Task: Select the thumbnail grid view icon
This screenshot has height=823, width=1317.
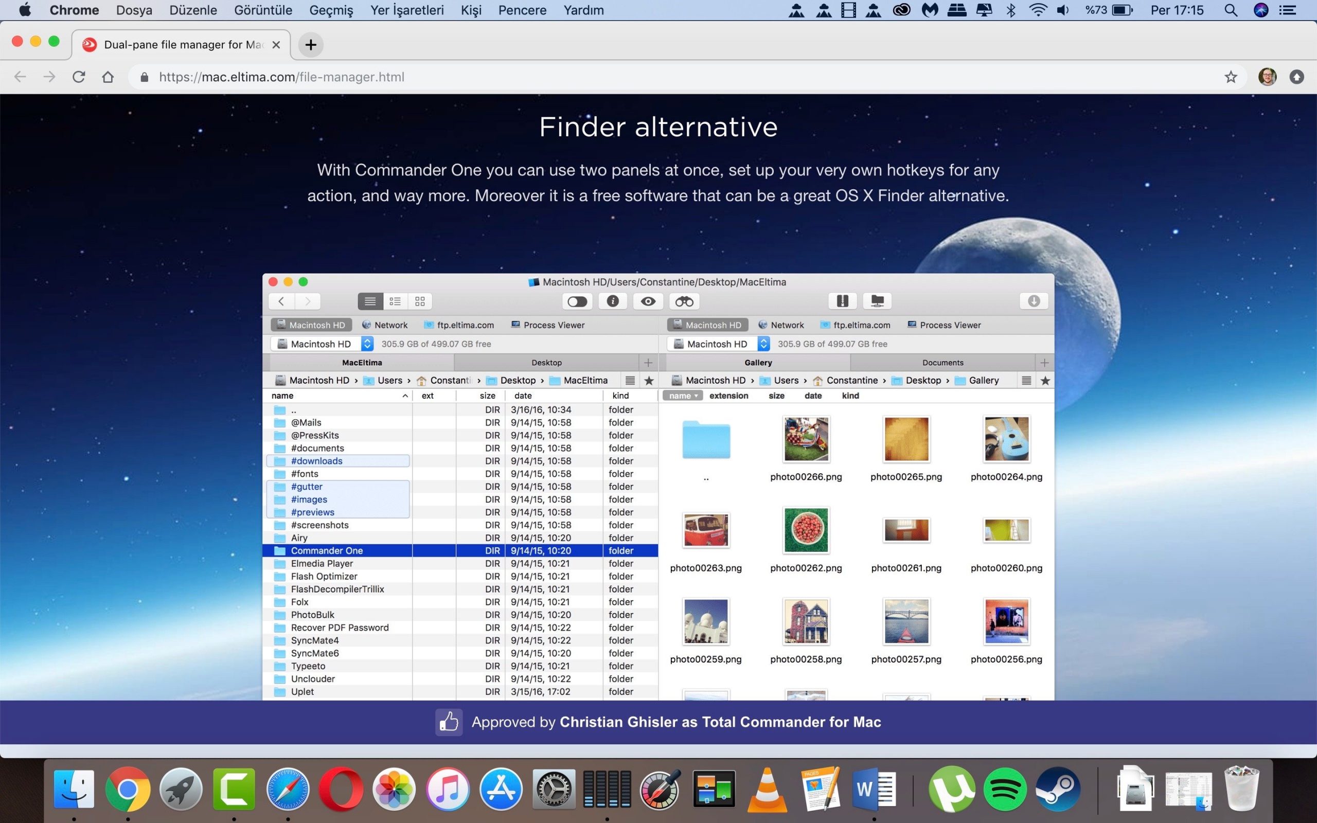Action: coord(420,301)
